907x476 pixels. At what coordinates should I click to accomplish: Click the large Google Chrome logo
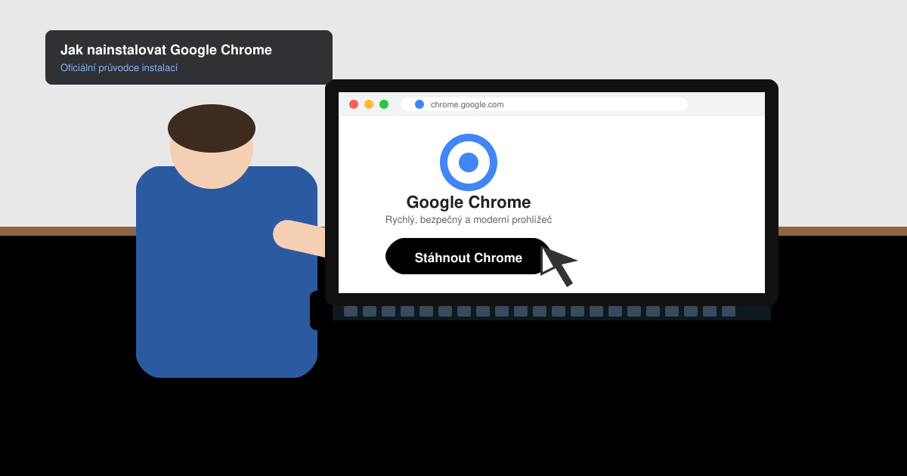click(x=469, y=162)
